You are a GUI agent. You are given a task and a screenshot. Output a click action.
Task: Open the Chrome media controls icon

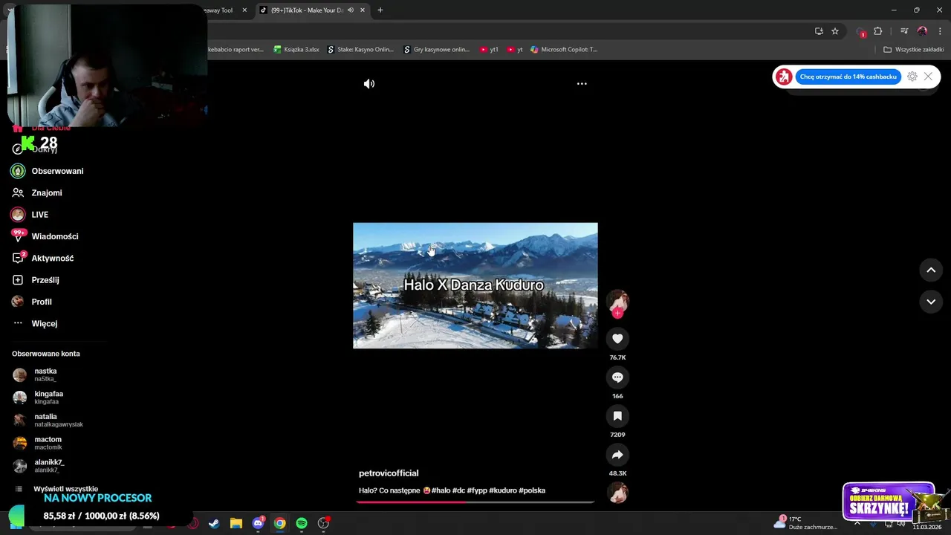(904, 31)
